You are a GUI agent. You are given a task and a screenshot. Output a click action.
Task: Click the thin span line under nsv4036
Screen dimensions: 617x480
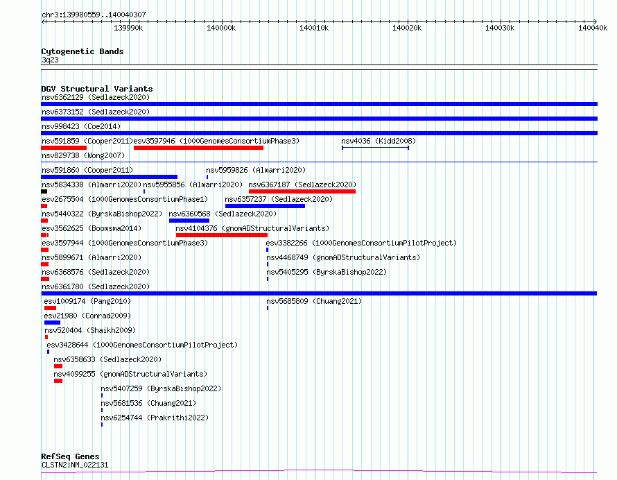375,148
